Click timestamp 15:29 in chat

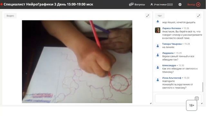179,53
